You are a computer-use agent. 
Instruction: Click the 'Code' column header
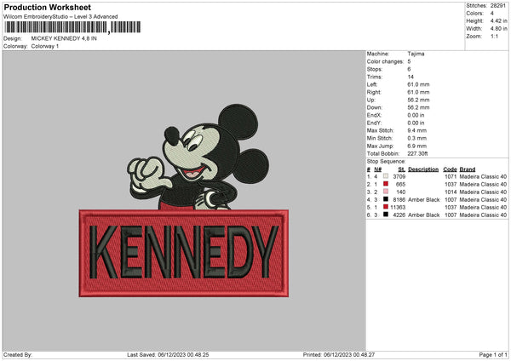click(x=450, y=169)
